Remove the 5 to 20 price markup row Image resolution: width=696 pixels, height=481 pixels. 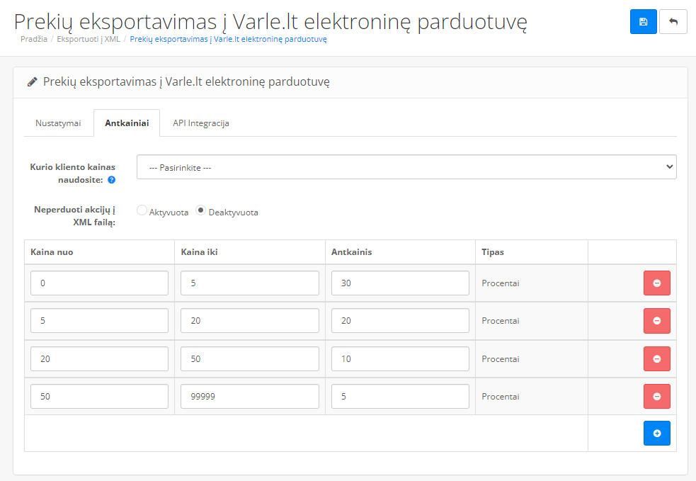(656, 321)
